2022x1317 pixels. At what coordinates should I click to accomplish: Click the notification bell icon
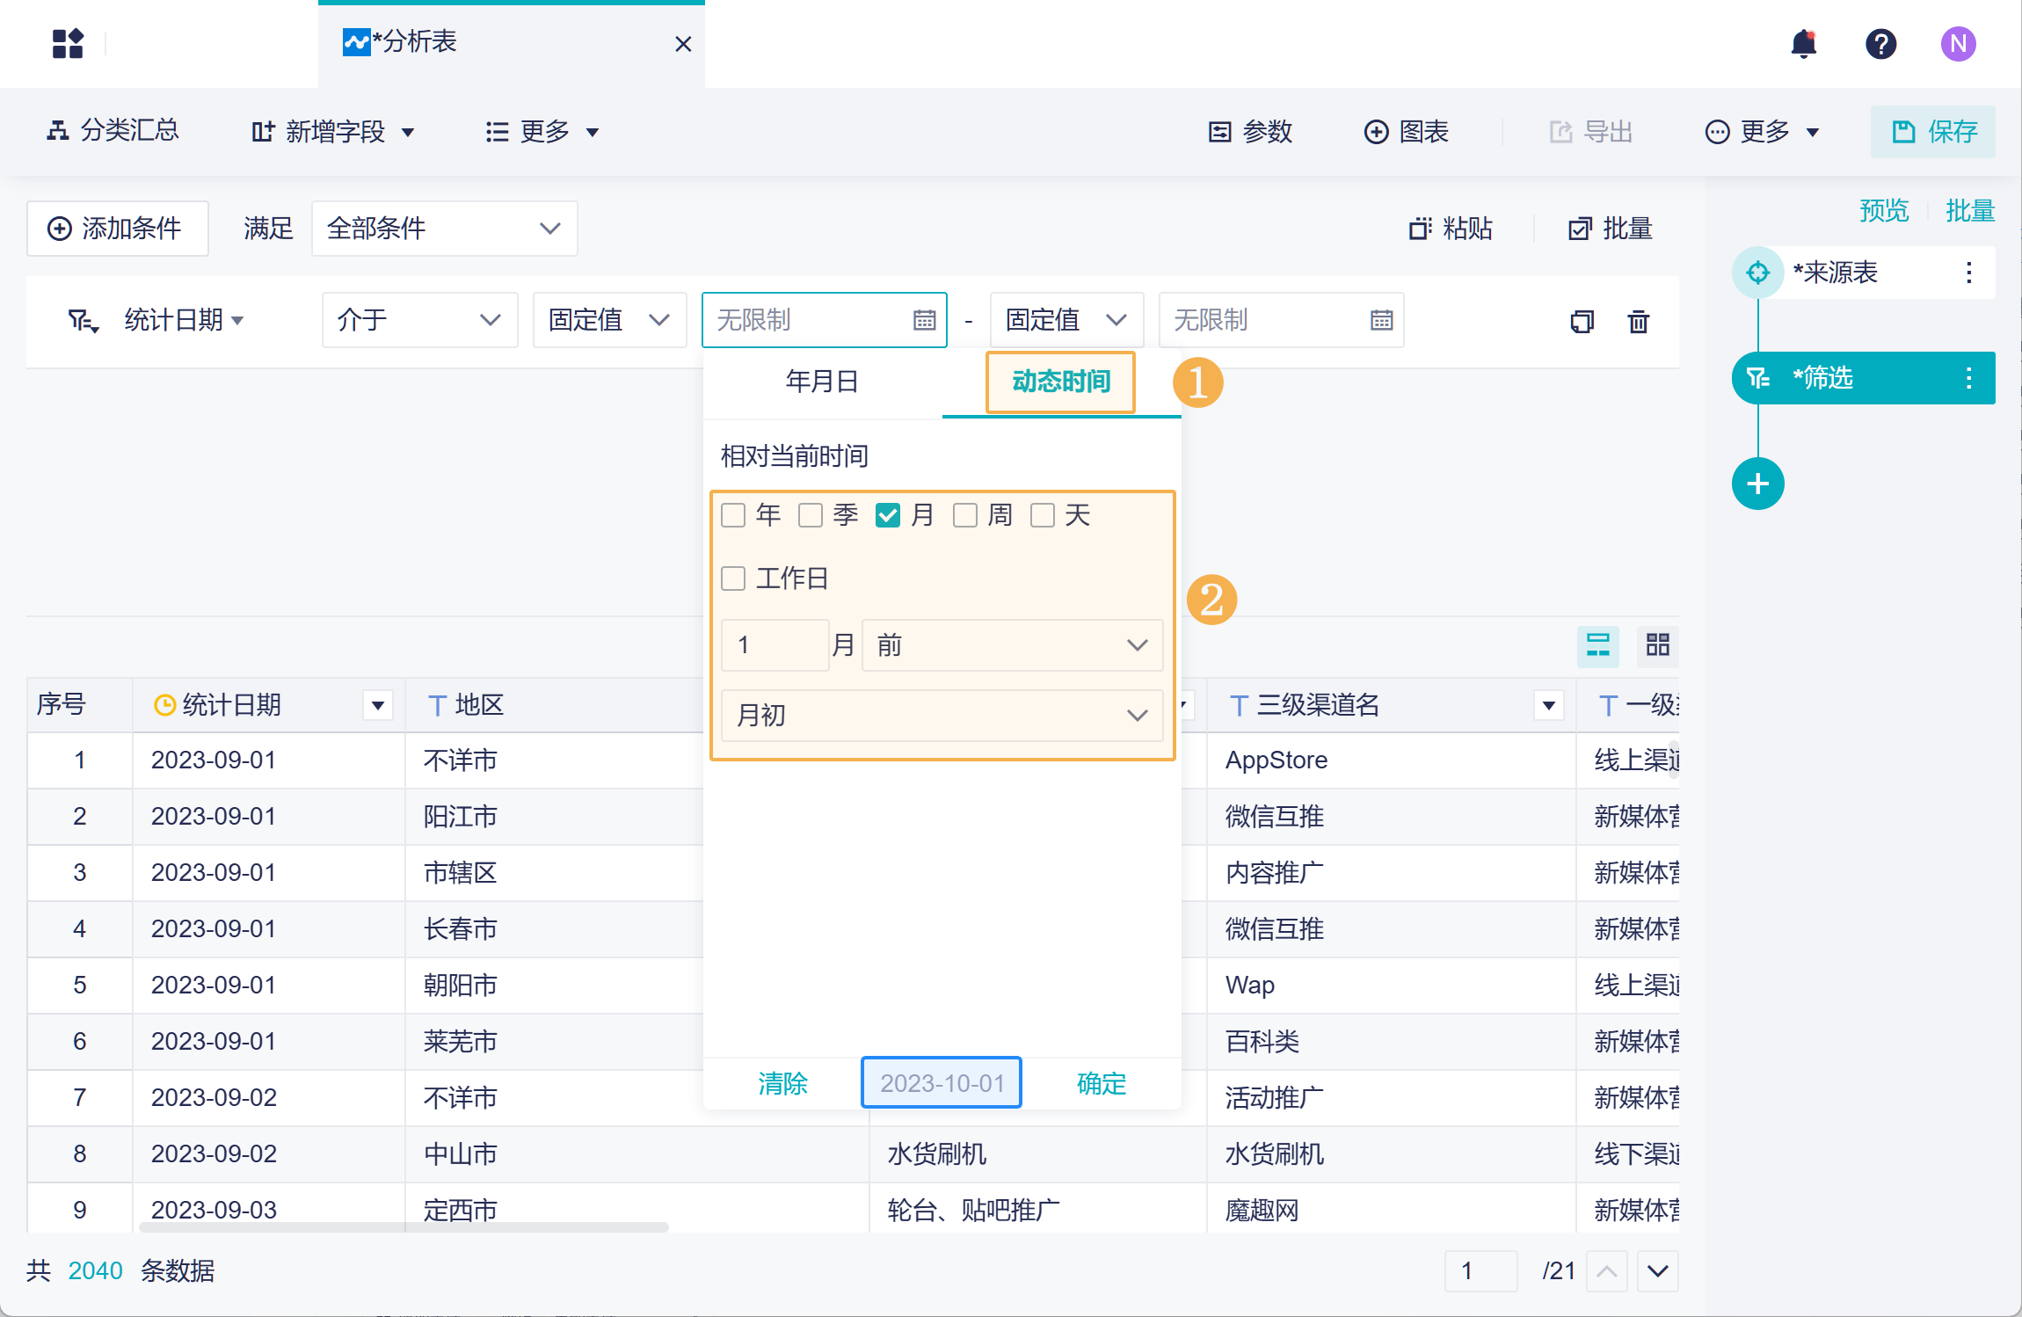[x=1803, y=43]
